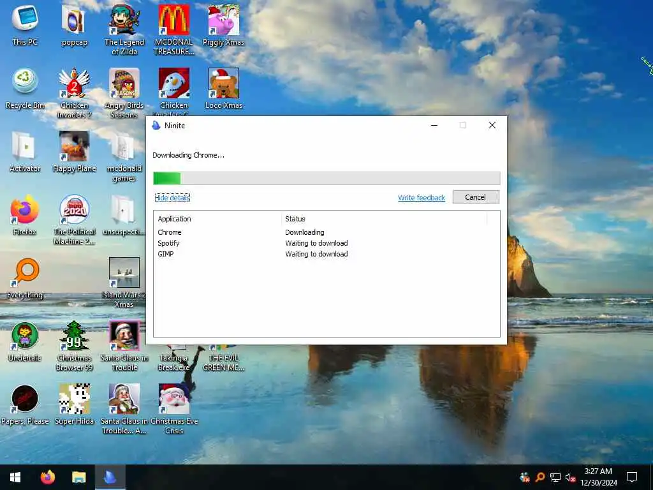Click the Chrome download progress bar
Screen dimensions: 653x490
click(x=326, y=179)
